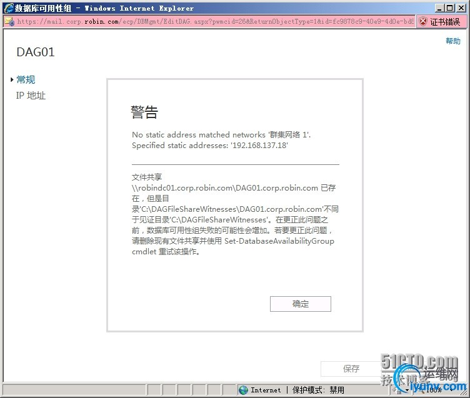Screen dimensions: 470x398
Task: Click the \\robindc01.corp.robin.com\DAG01.corp.robin.com path text
Action: [x=225, y=188]
